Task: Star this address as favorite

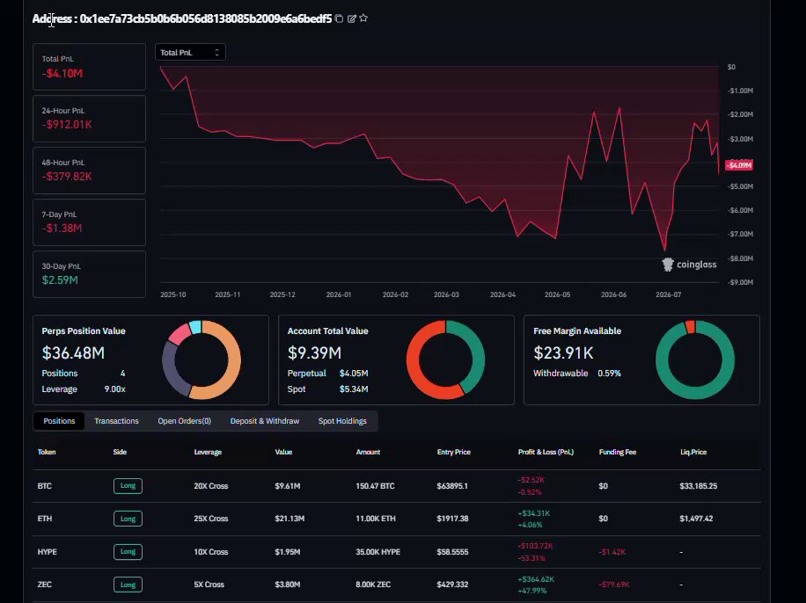Action: (363, 18)
